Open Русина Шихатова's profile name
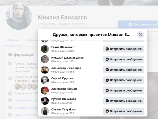 pyautogui.click(x=63, y=99)
